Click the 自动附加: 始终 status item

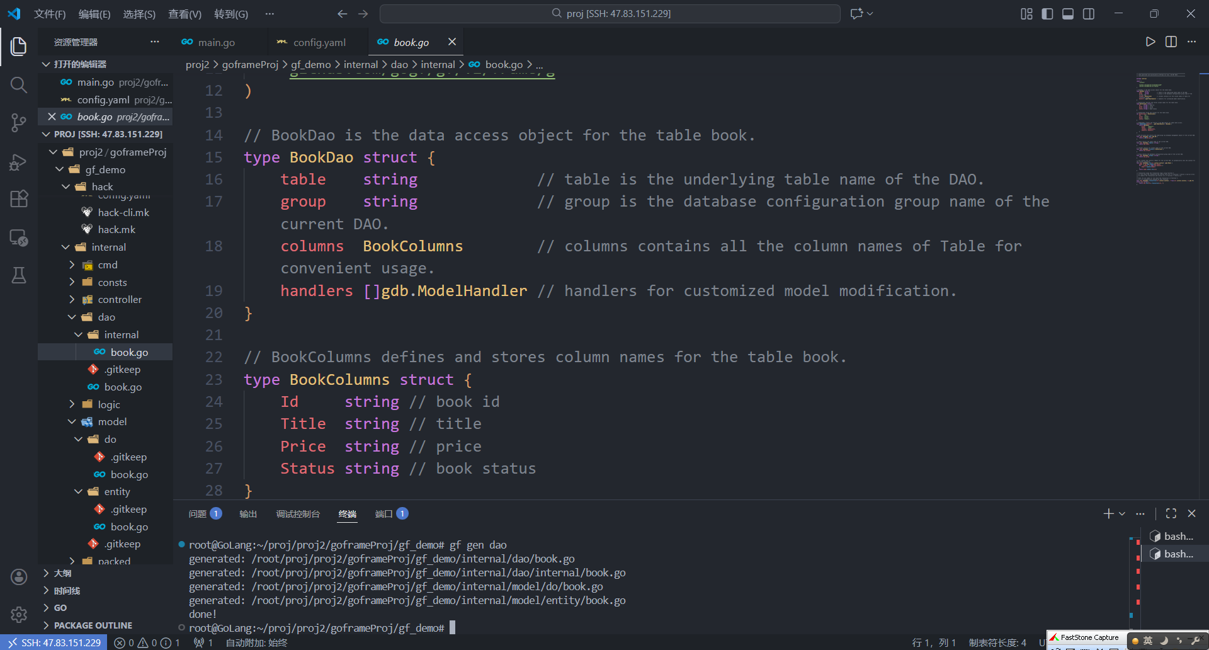[256, 642]
